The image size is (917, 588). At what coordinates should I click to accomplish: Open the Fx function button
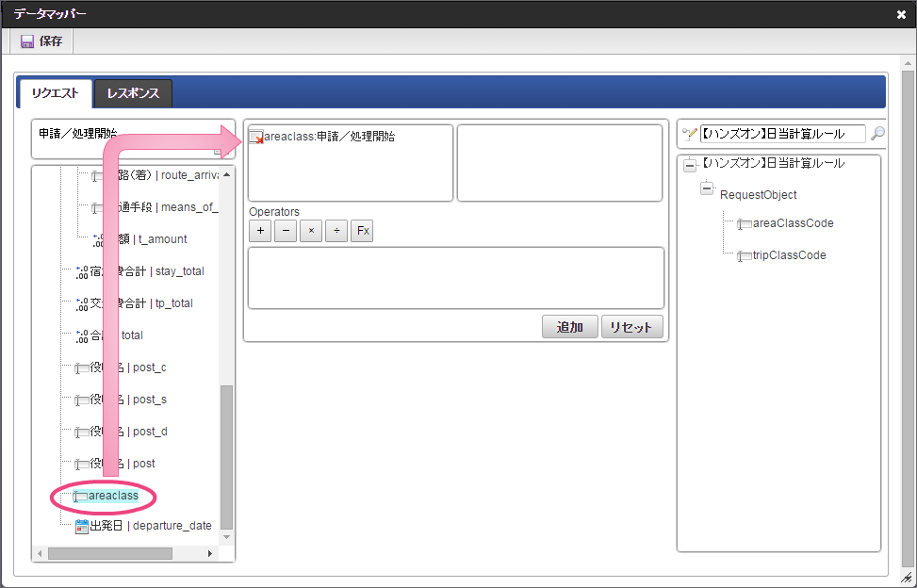[x=362, y=231]
